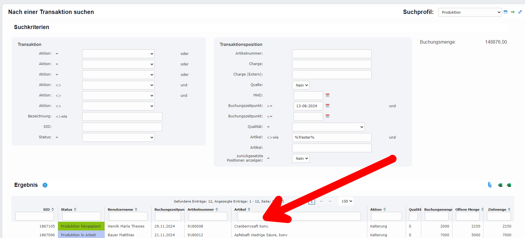Click the green arrow next to Suchprofil

click(513, 12)
